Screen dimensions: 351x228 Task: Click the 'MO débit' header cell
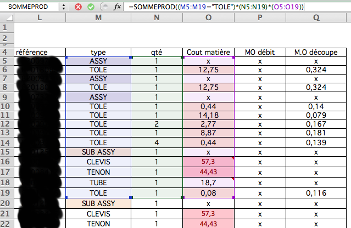coord(260,52)
